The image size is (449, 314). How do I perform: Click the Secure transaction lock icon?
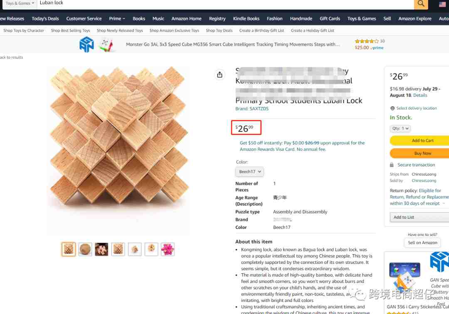(392, 165)
